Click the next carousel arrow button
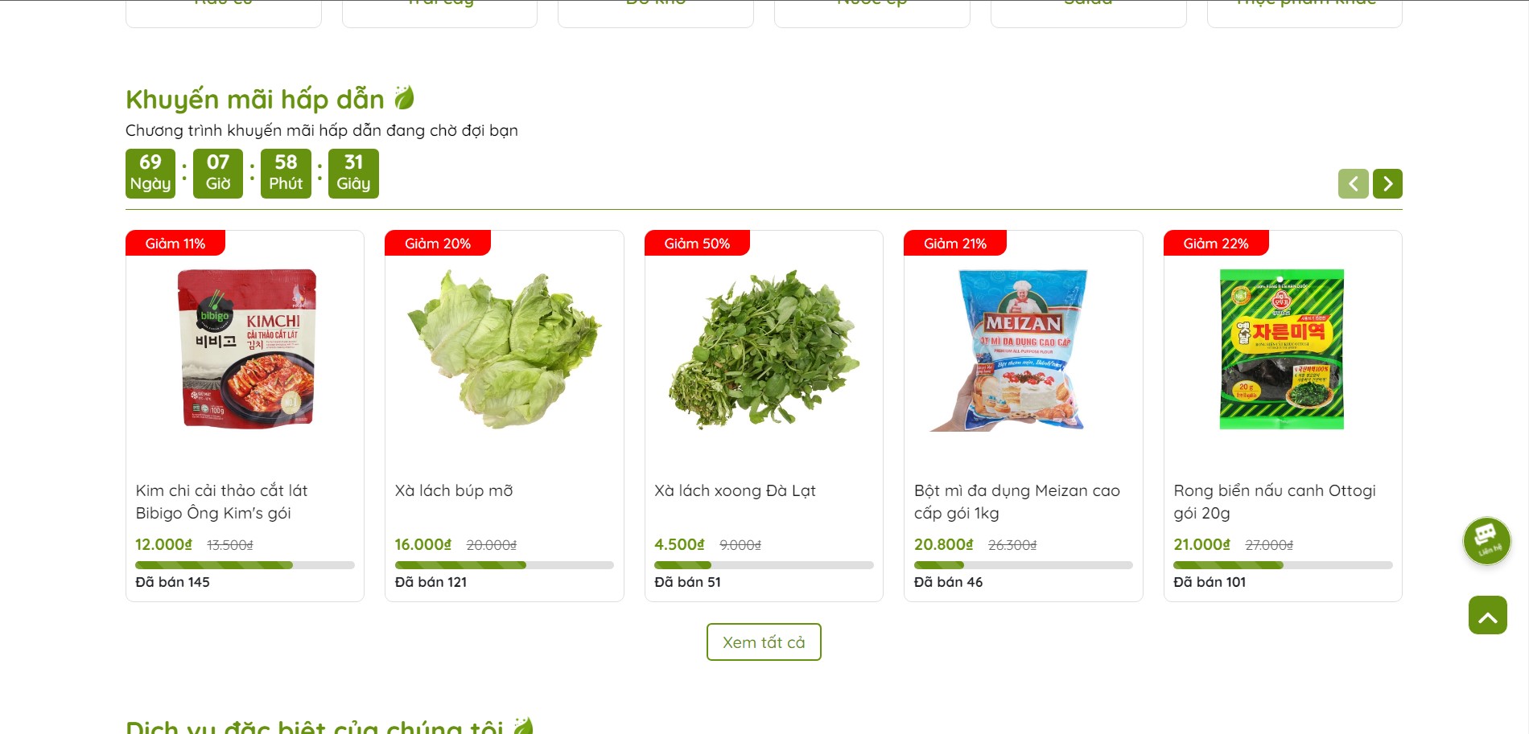1529x734 pixels. [1387, 183]
